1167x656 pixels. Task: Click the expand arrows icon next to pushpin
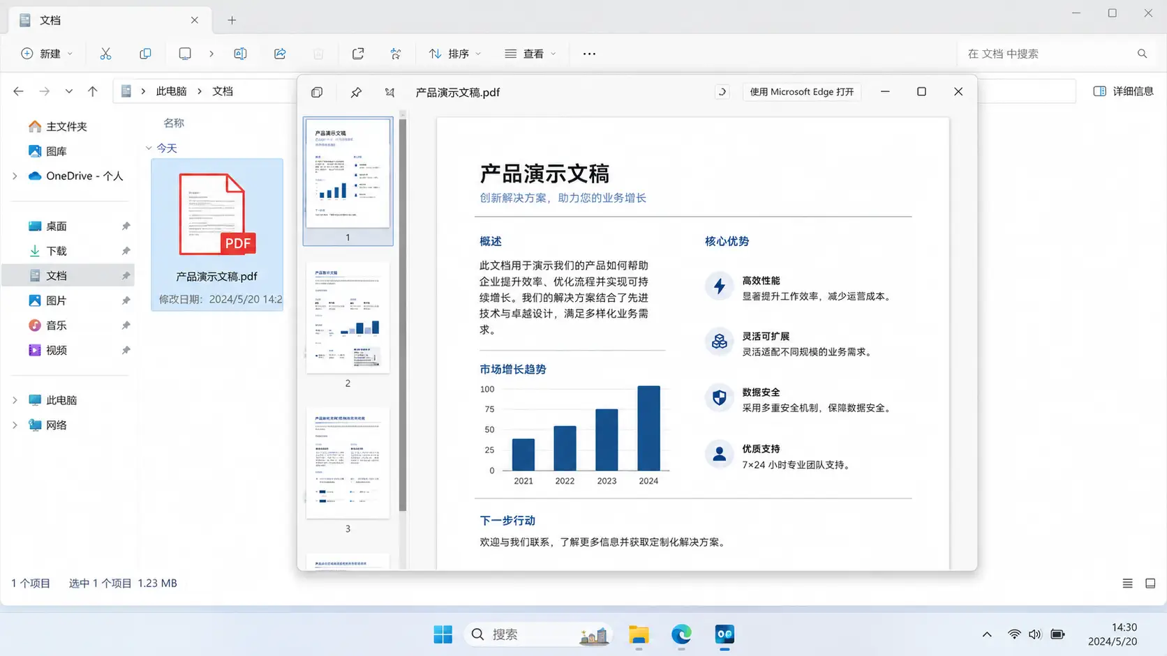(x=389, y=92)
